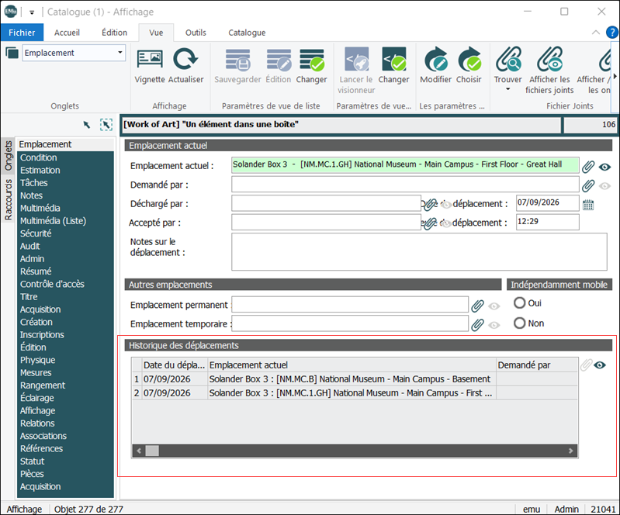Click Changer in list view settings
This screenshot has width=620, height=515.
[312, 59]
